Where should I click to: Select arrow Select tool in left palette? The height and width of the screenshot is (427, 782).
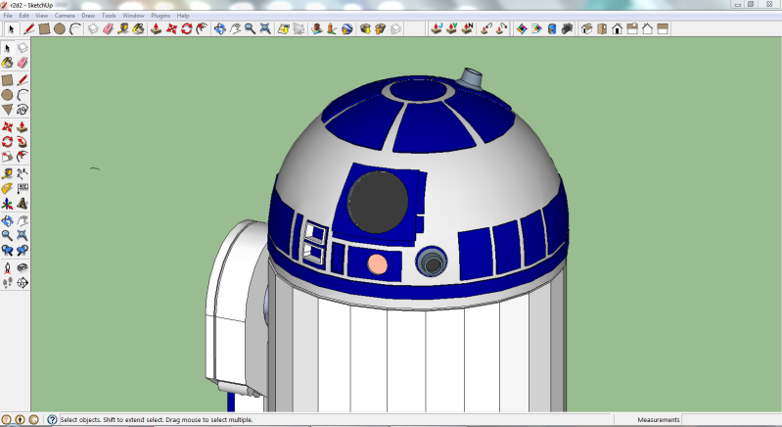tap(7, 48)
